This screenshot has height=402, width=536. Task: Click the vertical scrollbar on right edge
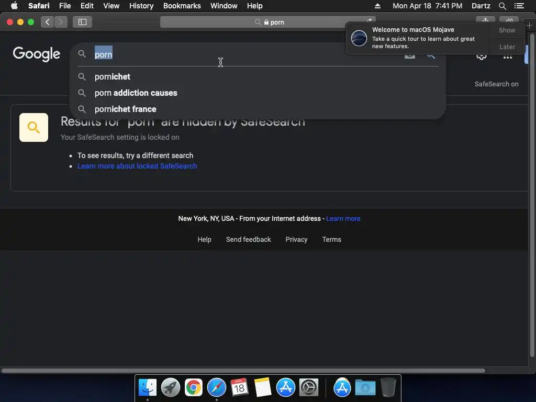pos(532,195)
